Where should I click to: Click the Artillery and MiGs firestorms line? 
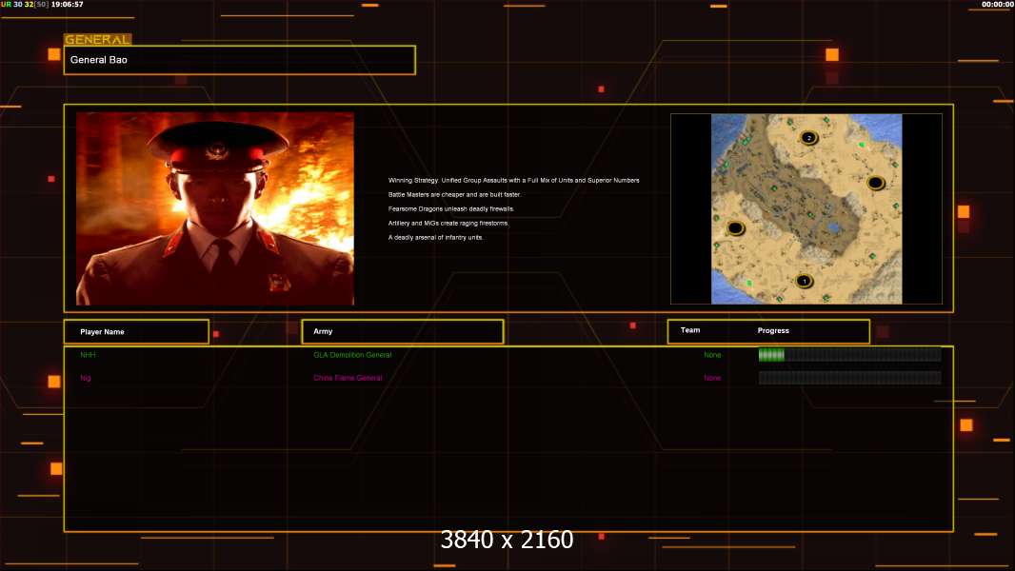[x=448, y=223]
